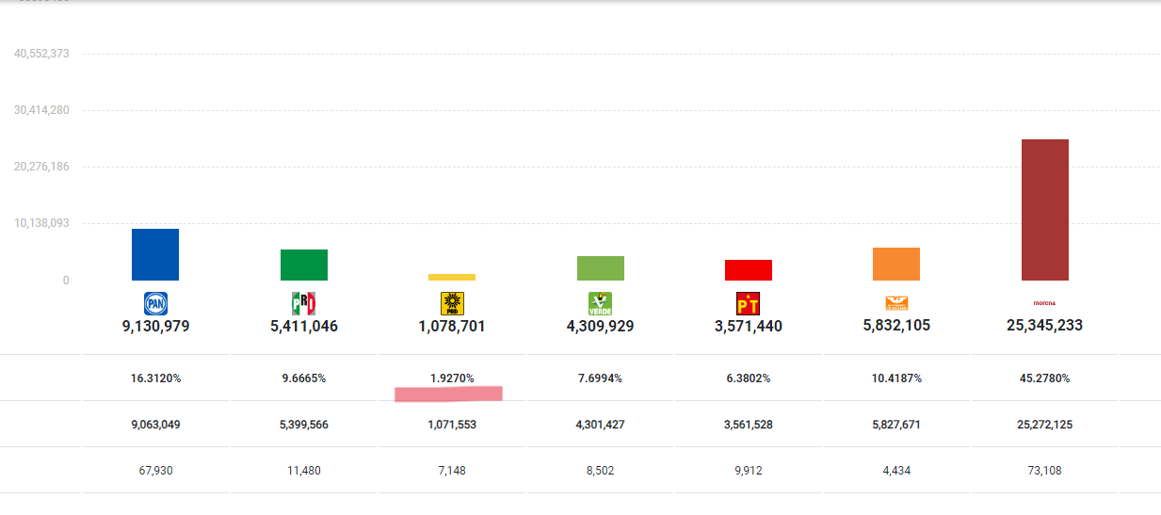Click the PRI vote count 5,399,566

[x=304, y=425]
